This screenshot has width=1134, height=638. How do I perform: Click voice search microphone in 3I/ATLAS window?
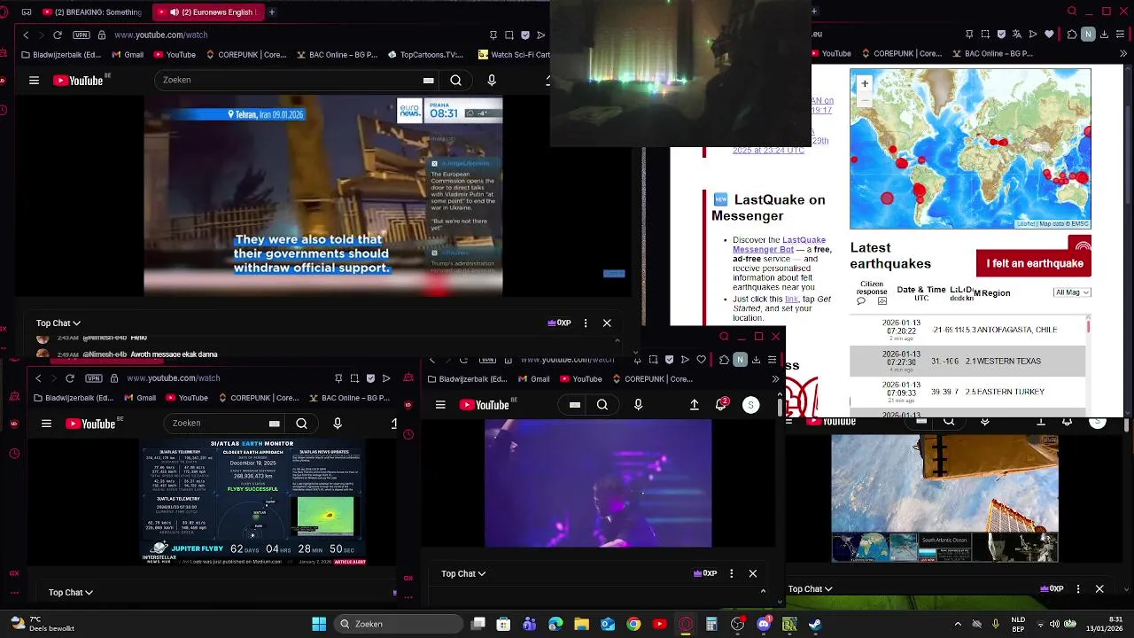coord(338,424)
